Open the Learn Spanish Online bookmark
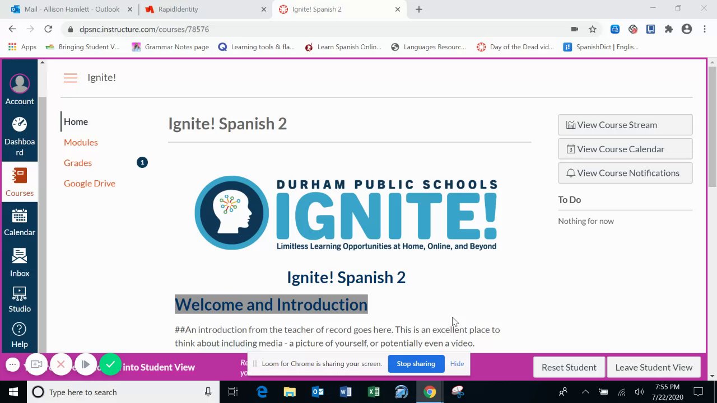The height and width of the screenshot is (403, 717). click(343, 47)
